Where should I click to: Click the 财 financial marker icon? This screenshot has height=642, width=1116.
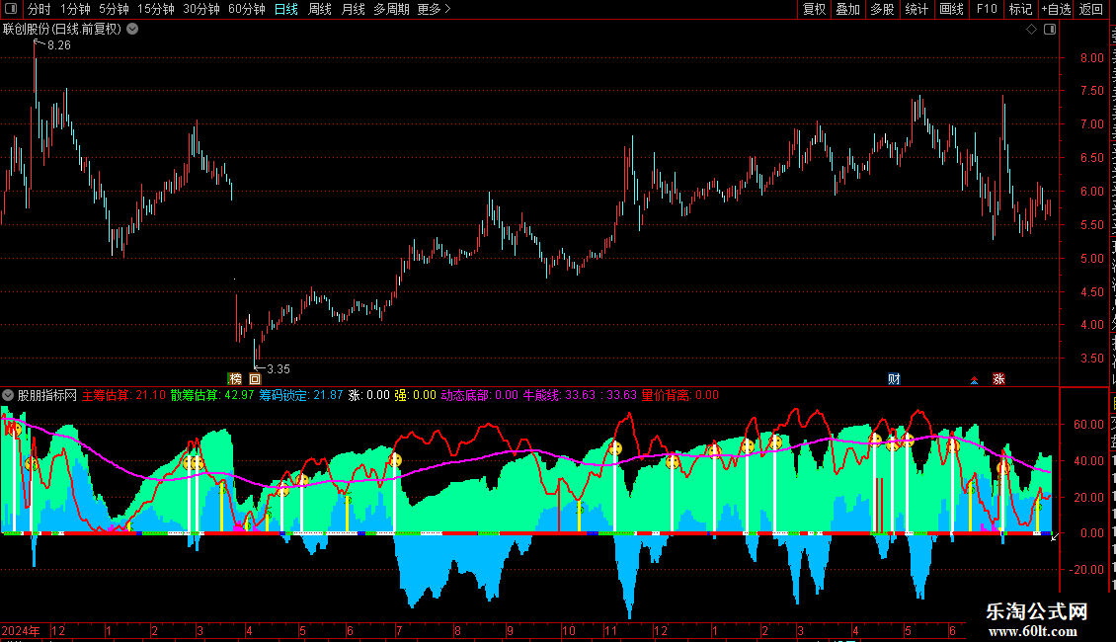coord(894,379)
